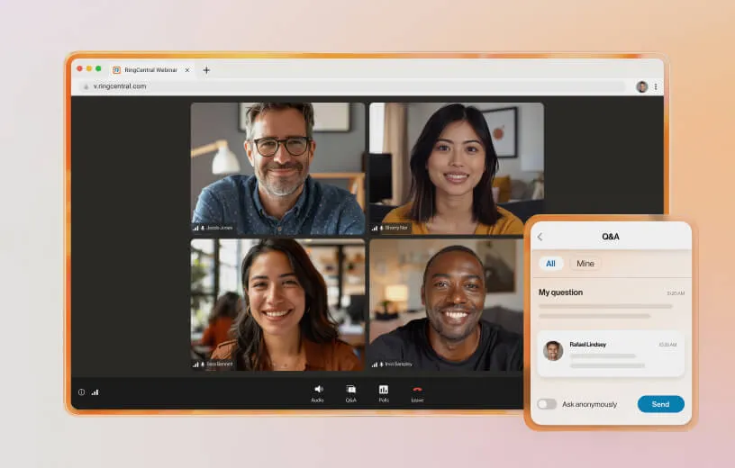Click the Ask anonymously label
The height and width of the screenshot is (468, 735).
590,404
